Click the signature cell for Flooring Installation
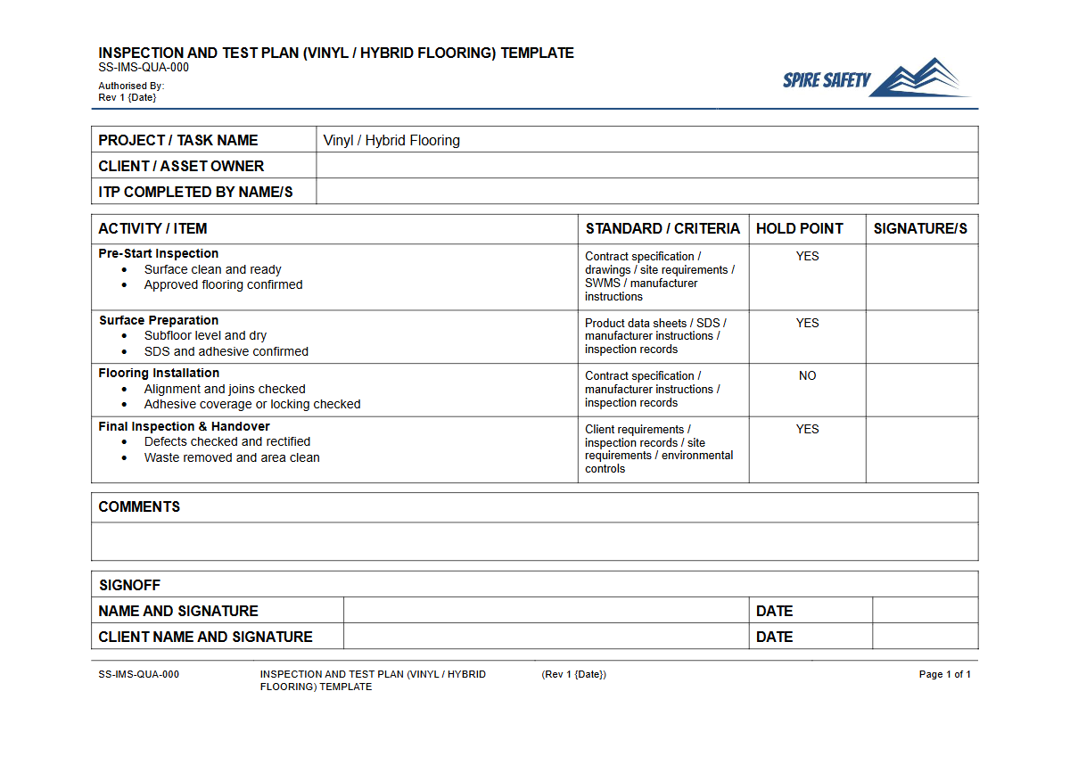The width and height of the screenshot is (1070, 757). coord(922,390)
